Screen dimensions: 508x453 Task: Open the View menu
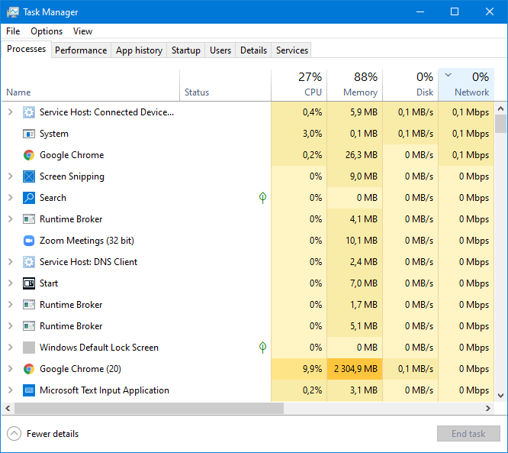[82, 31]
